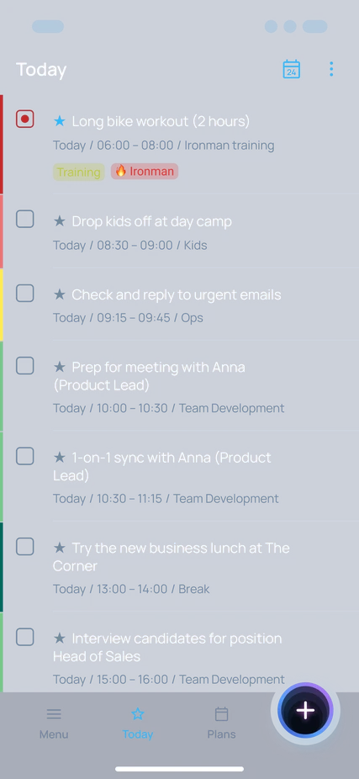359x779 pixels.
Task: Star the Check and reply emails task
Action: 60,294
